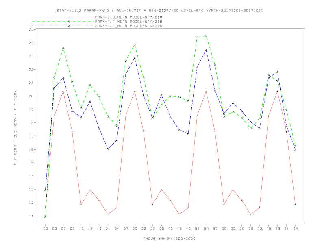This screenshot has height=249, width=322.
Task: Click y-axis tick label 14
Action: point(31,176)
